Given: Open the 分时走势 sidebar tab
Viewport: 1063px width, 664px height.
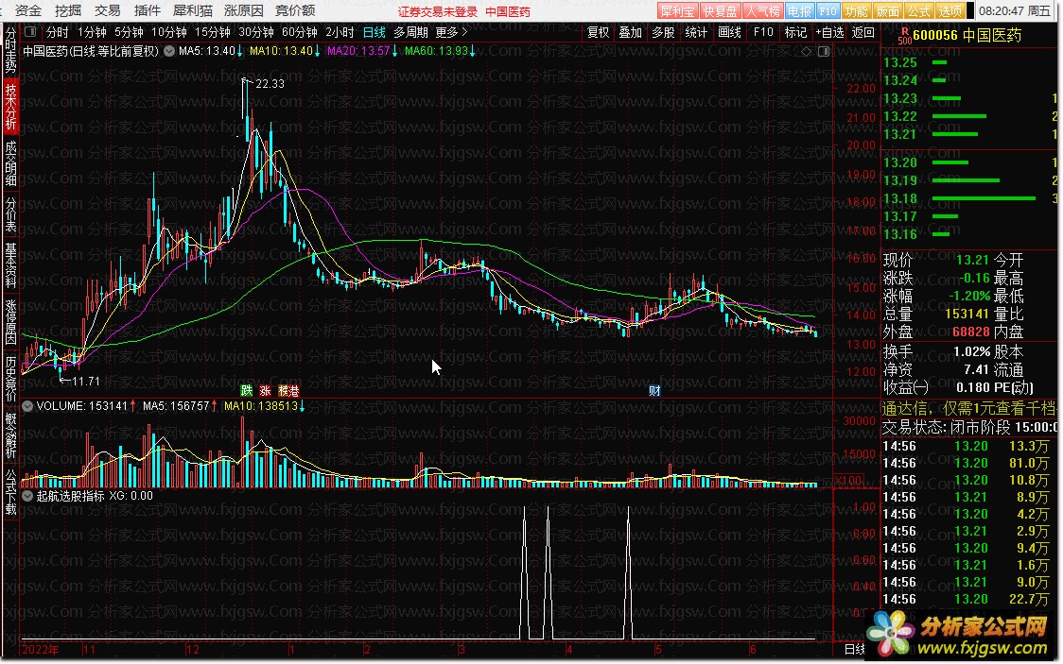Looking at the screenshot, I should click(10, 49).
